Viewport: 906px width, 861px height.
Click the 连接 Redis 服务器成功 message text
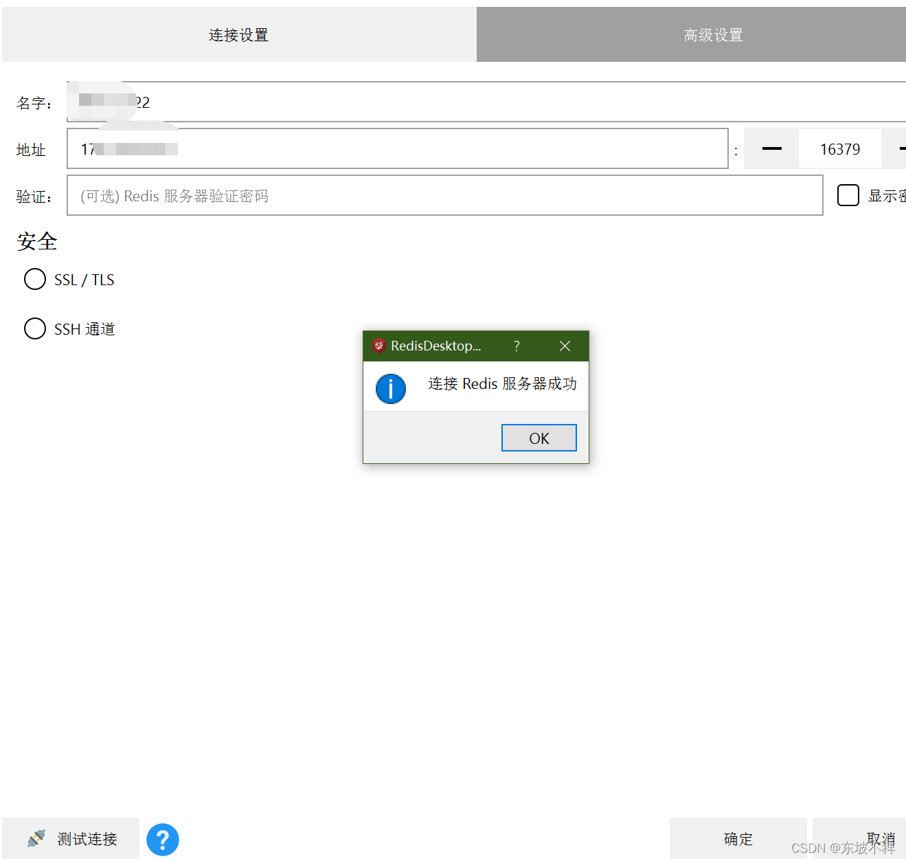503,383
